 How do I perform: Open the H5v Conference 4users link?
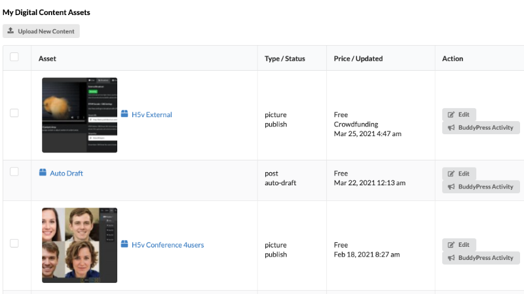coord(168,245)
